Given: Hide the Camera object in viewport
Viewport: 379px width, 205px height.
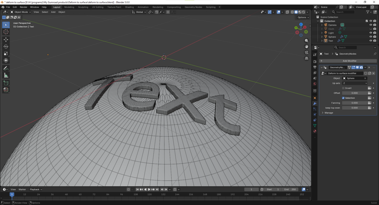Looking at the screenshot, I should coord(371,25).
